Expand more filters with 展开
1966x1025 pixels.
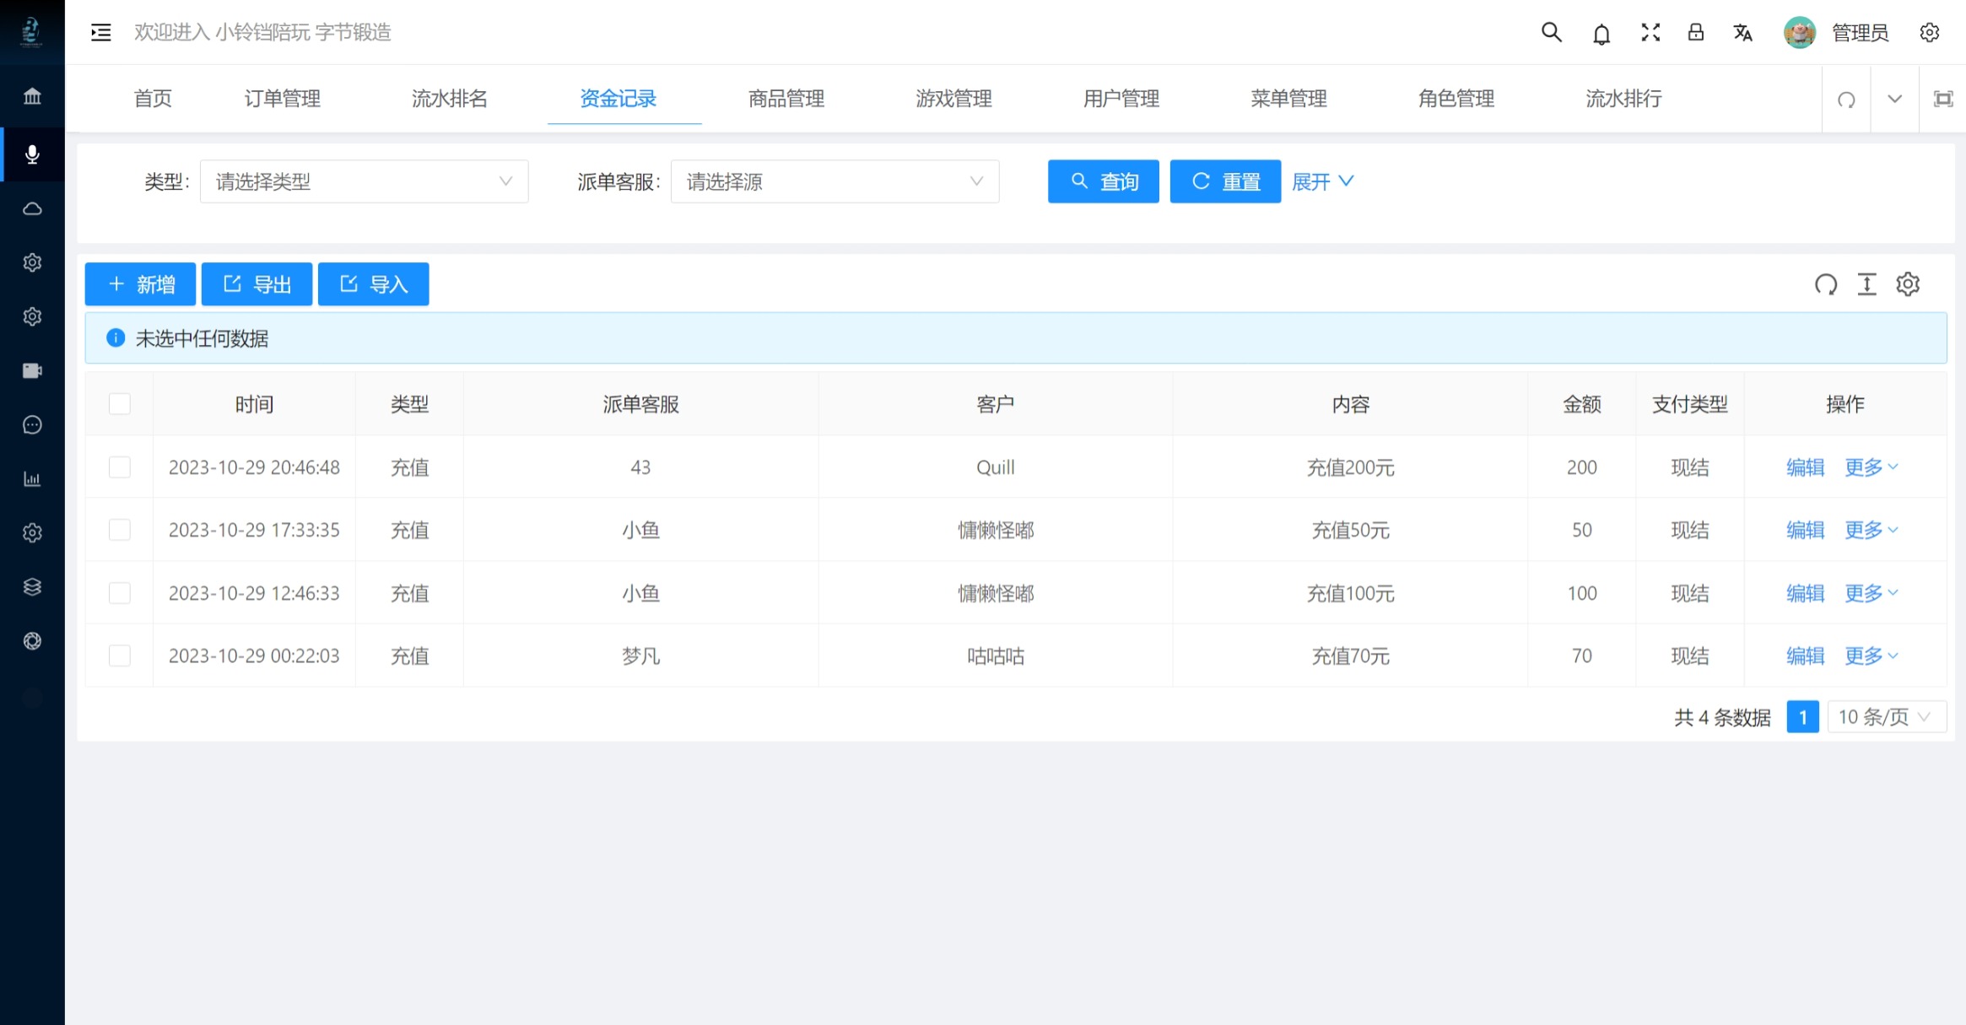[1322, 181]
